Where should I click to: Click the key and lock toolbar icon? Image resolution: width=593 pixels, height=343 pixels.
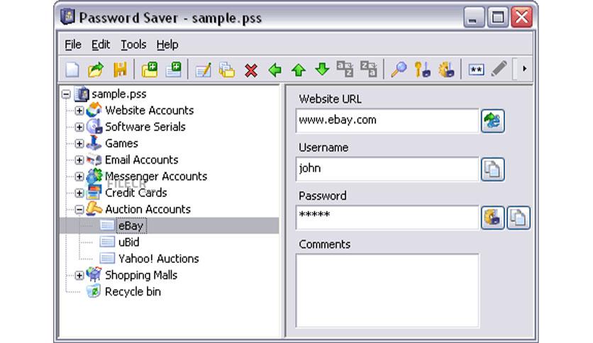click(x=423, y=69)
